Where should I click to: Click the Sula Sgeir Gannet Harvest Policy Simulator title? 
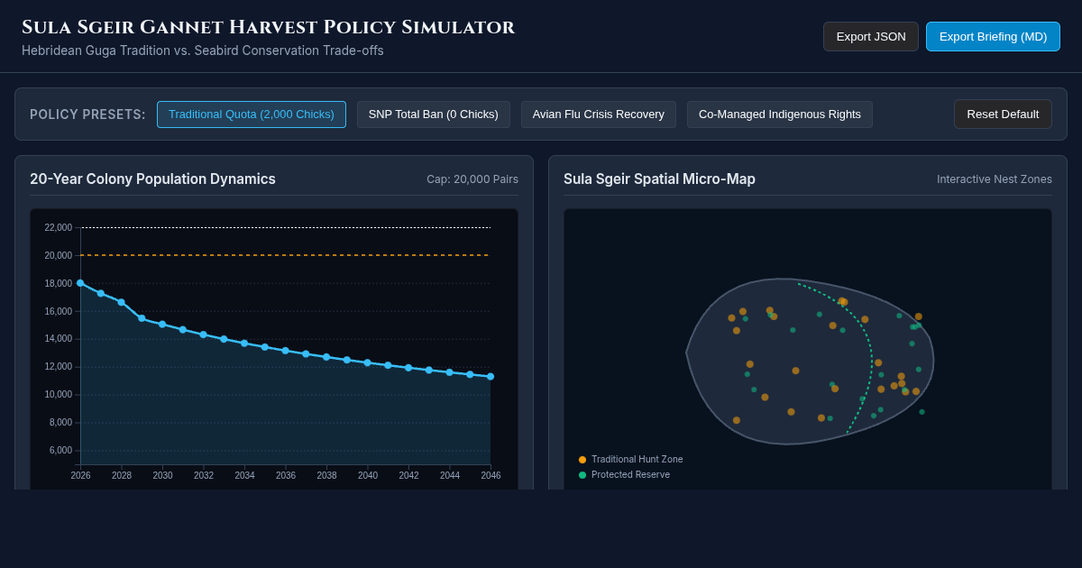coord(269,27)
